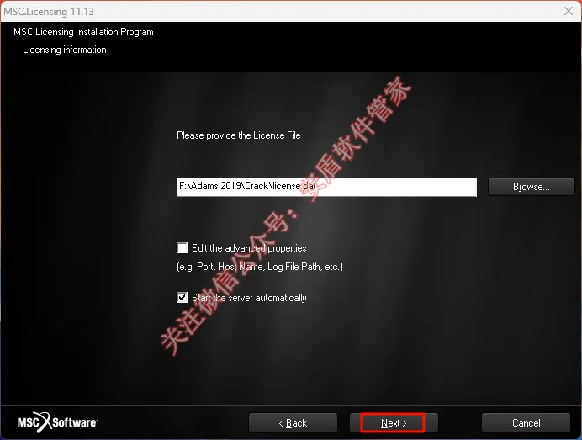
Task: Click the license file path field
Action: pos(326,187)
